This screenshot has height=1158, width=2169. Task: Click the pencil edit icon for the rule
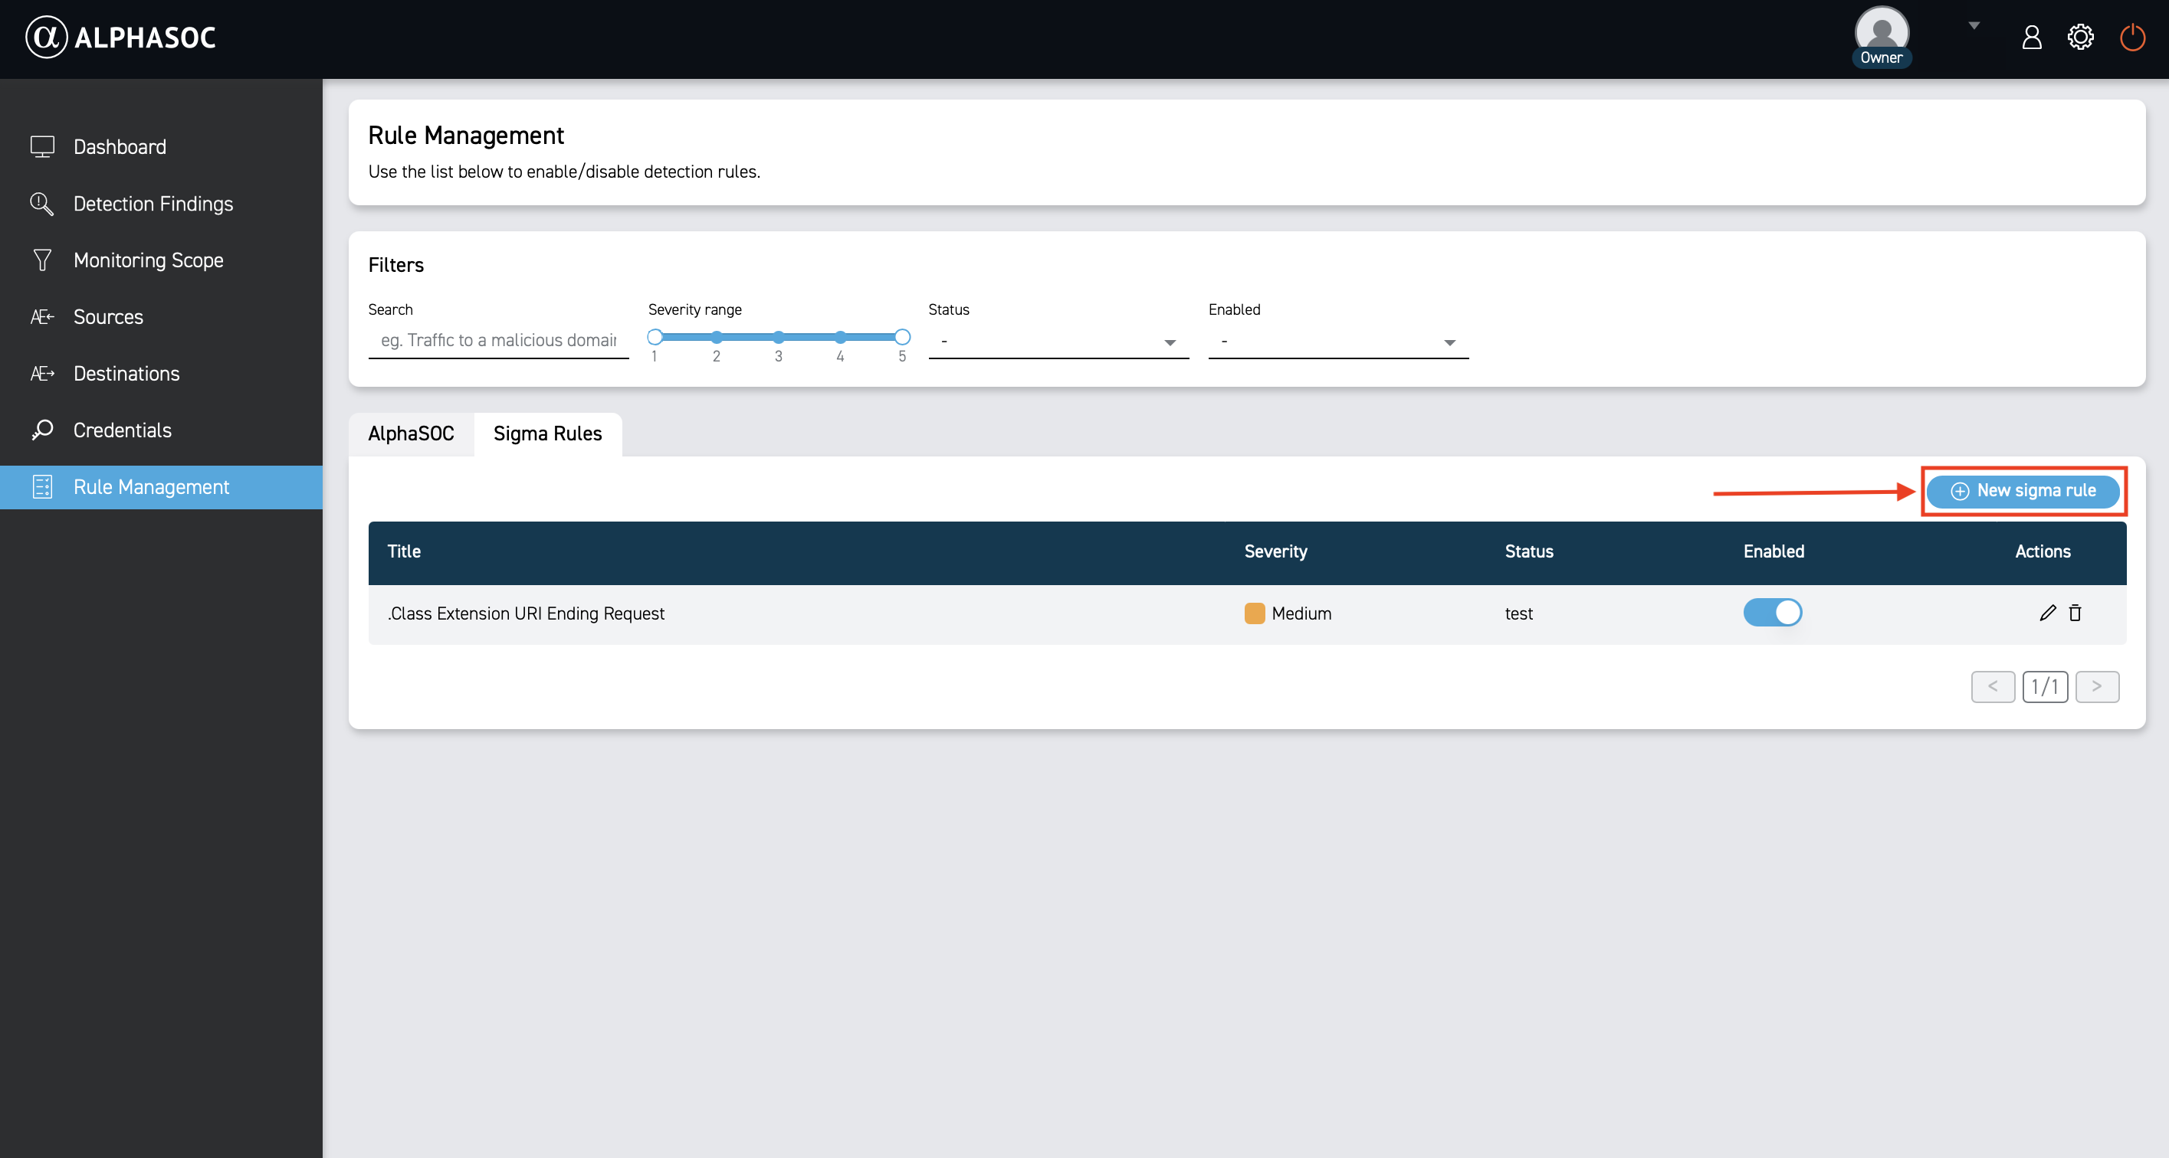coord(2047,613)
